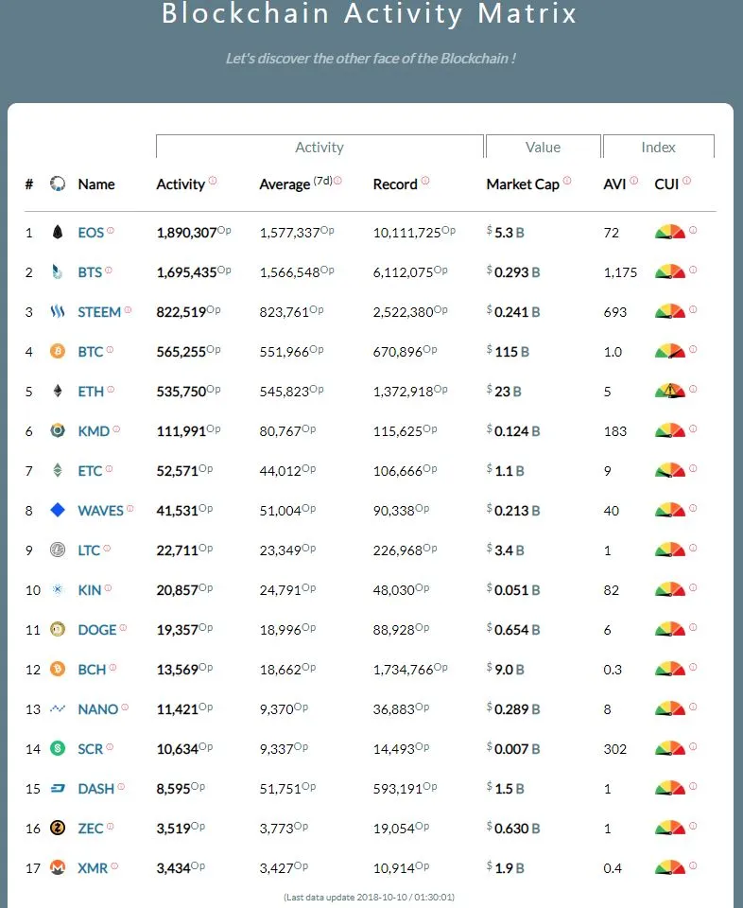The image size is (743, 908).
Task: Click BTC market cap 115 B
Action: point(508,352)
